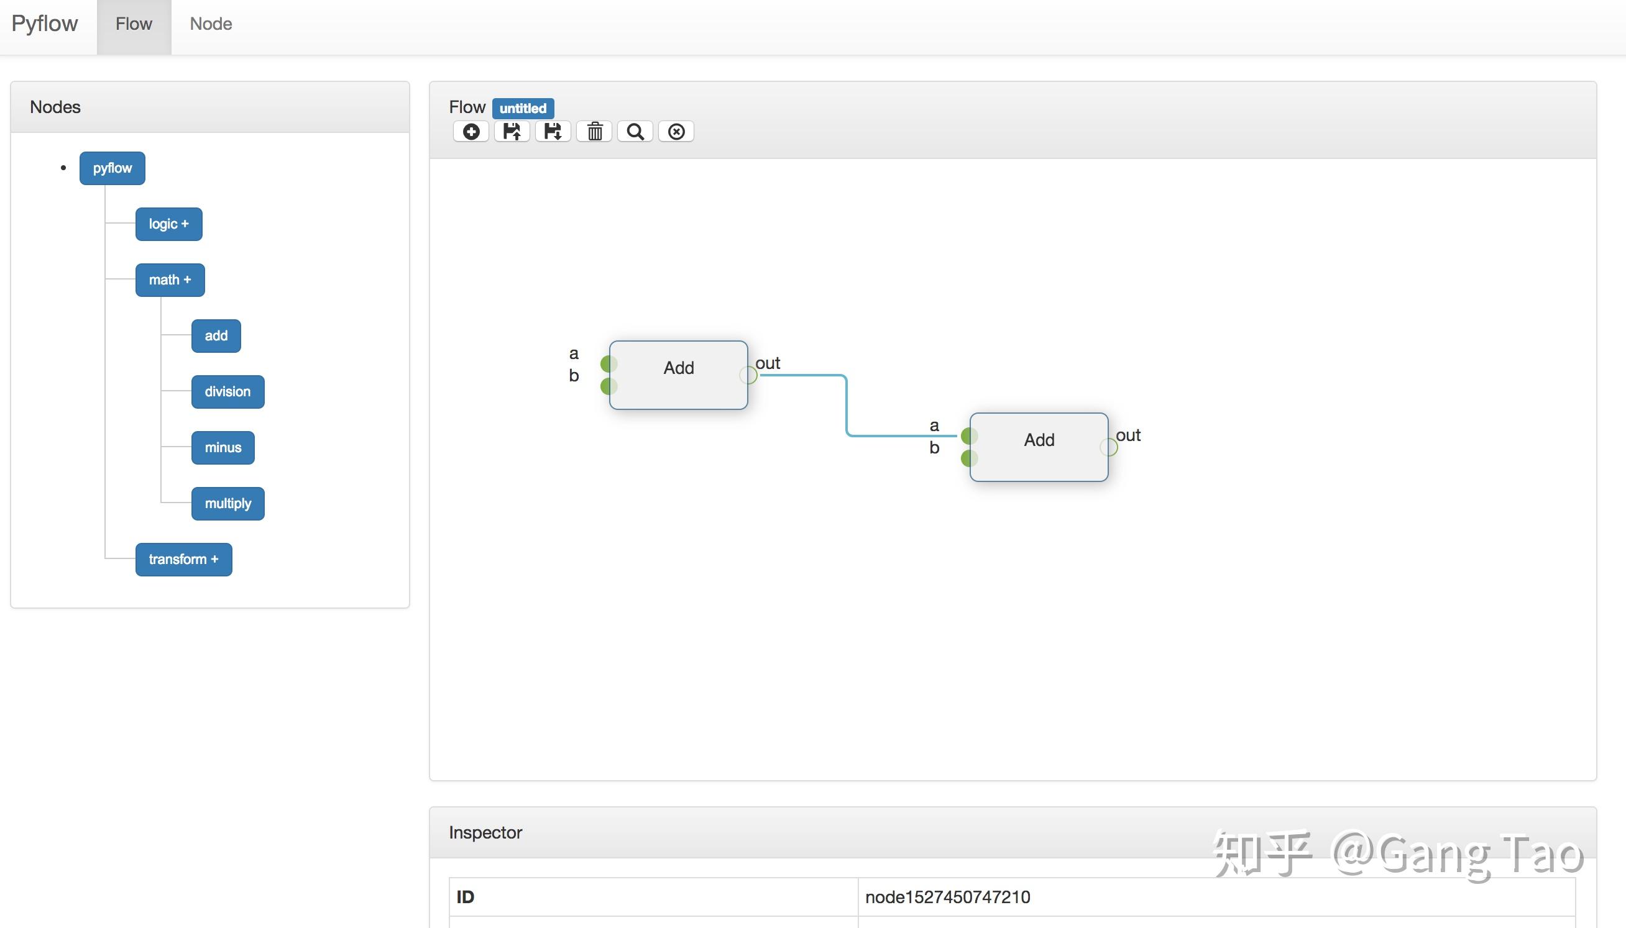Click the floppy-disk icon with up arrow
This screenshot has height=928, width=1626.
(512, 131)
